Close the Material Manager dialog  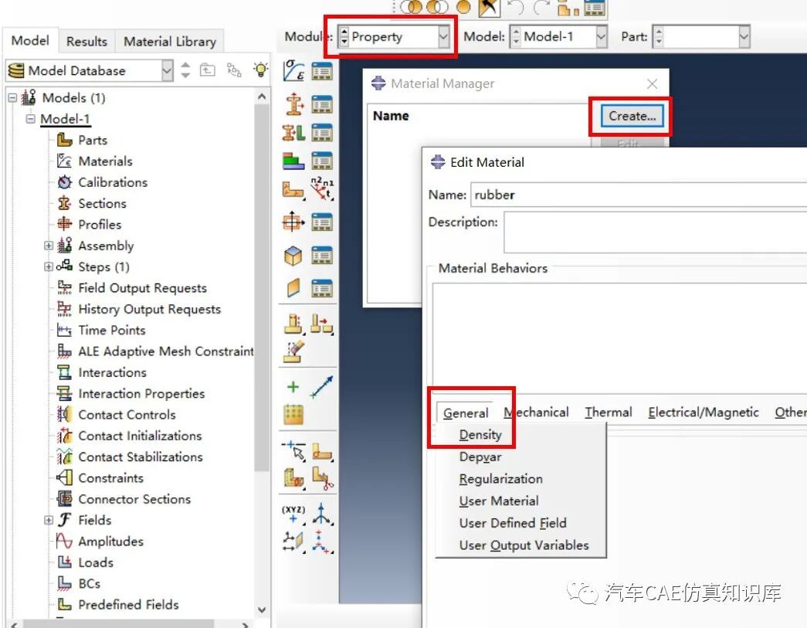[x=652, y=84]
